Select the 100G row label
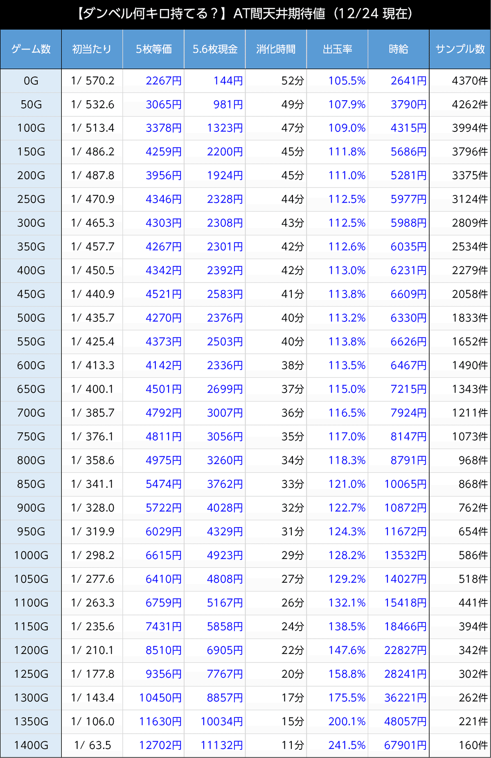The width and height of the screenshot is (491, 758). point(31,129)
